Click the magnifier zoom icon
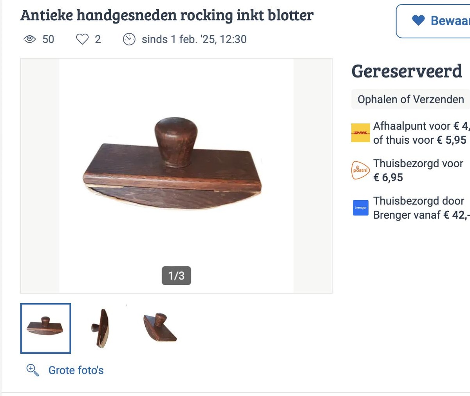Viewport: 470px width, 396px height. coord(33,370)
